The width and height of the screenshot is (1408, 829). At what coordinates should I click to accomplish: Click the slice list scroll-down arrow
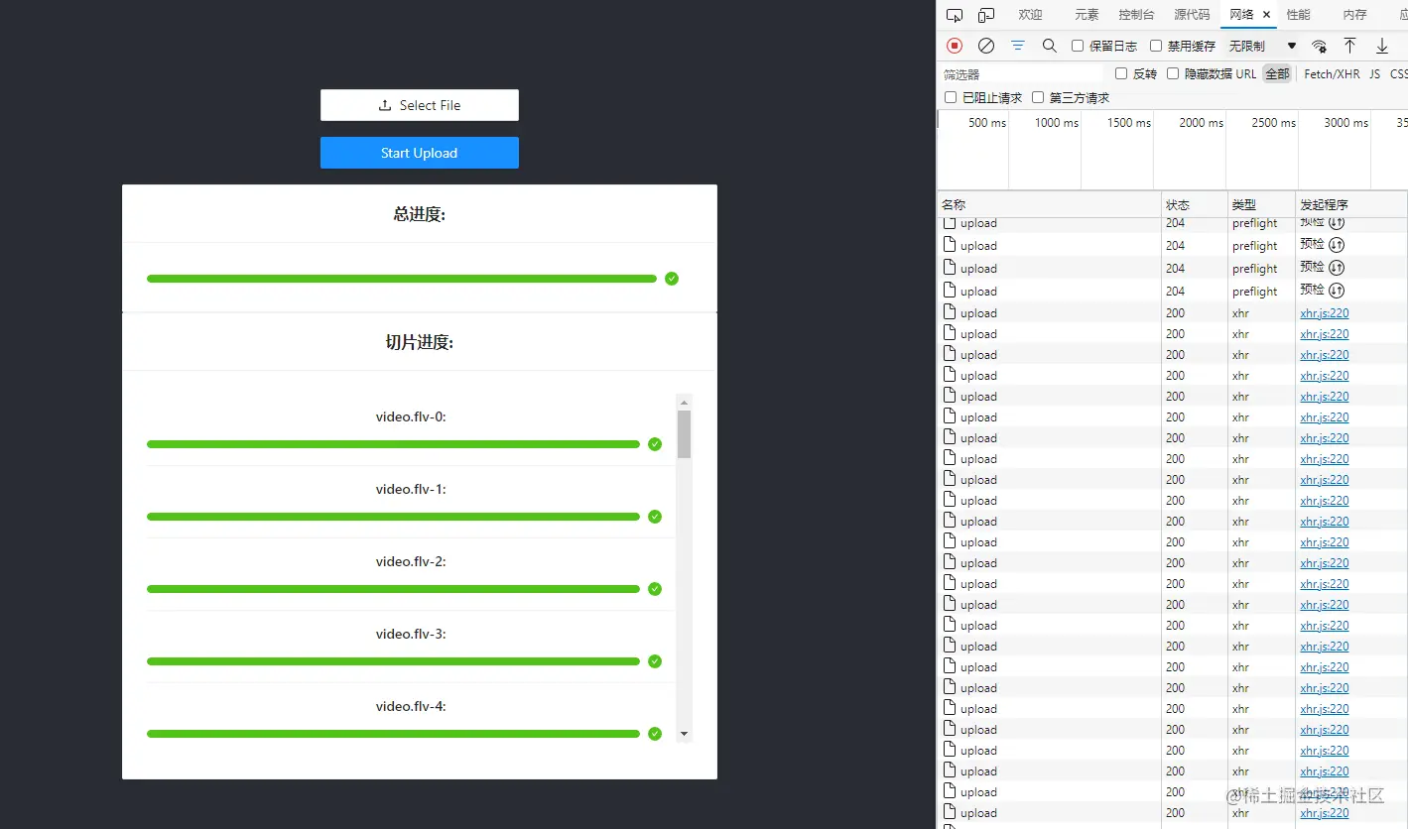point(684,734)
